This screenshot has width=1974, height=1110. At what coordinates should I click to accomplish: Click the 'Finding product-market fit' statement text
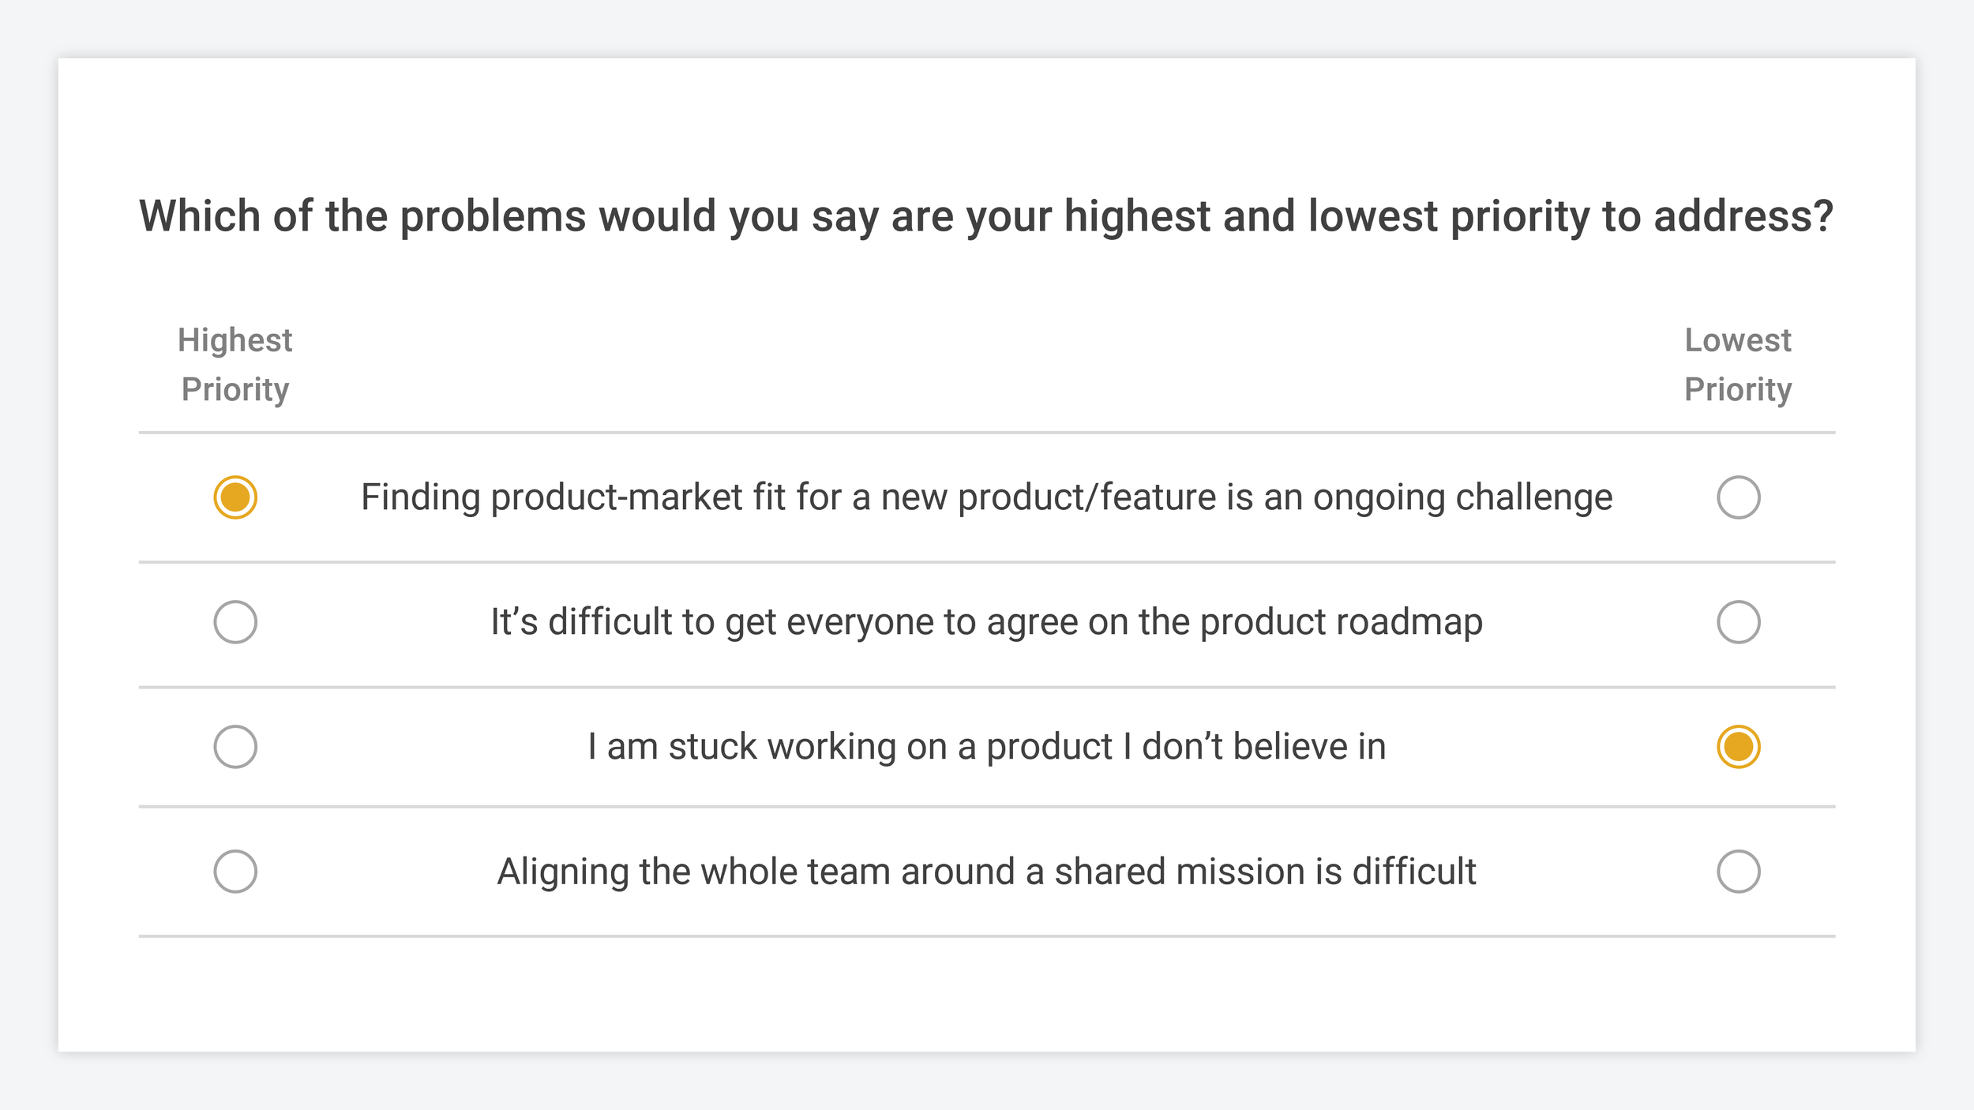(986, 497)
